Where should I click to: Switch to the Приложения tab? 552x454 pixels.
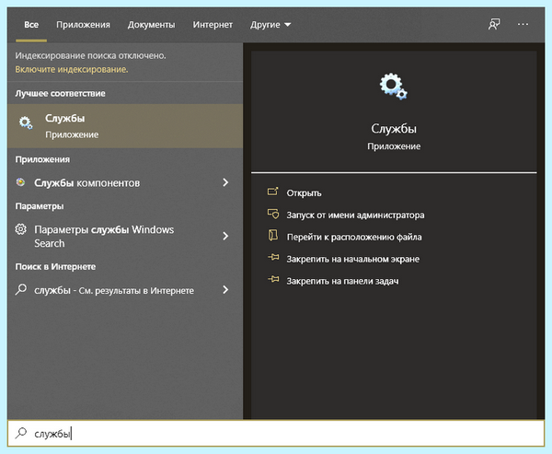click(x=83, y=25)
